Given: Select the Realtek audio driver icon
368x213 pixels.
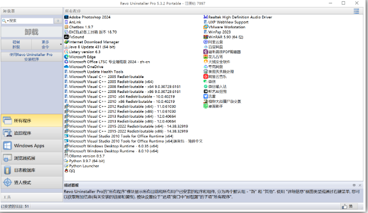Looking at the screenshot, I should (205, 17).
